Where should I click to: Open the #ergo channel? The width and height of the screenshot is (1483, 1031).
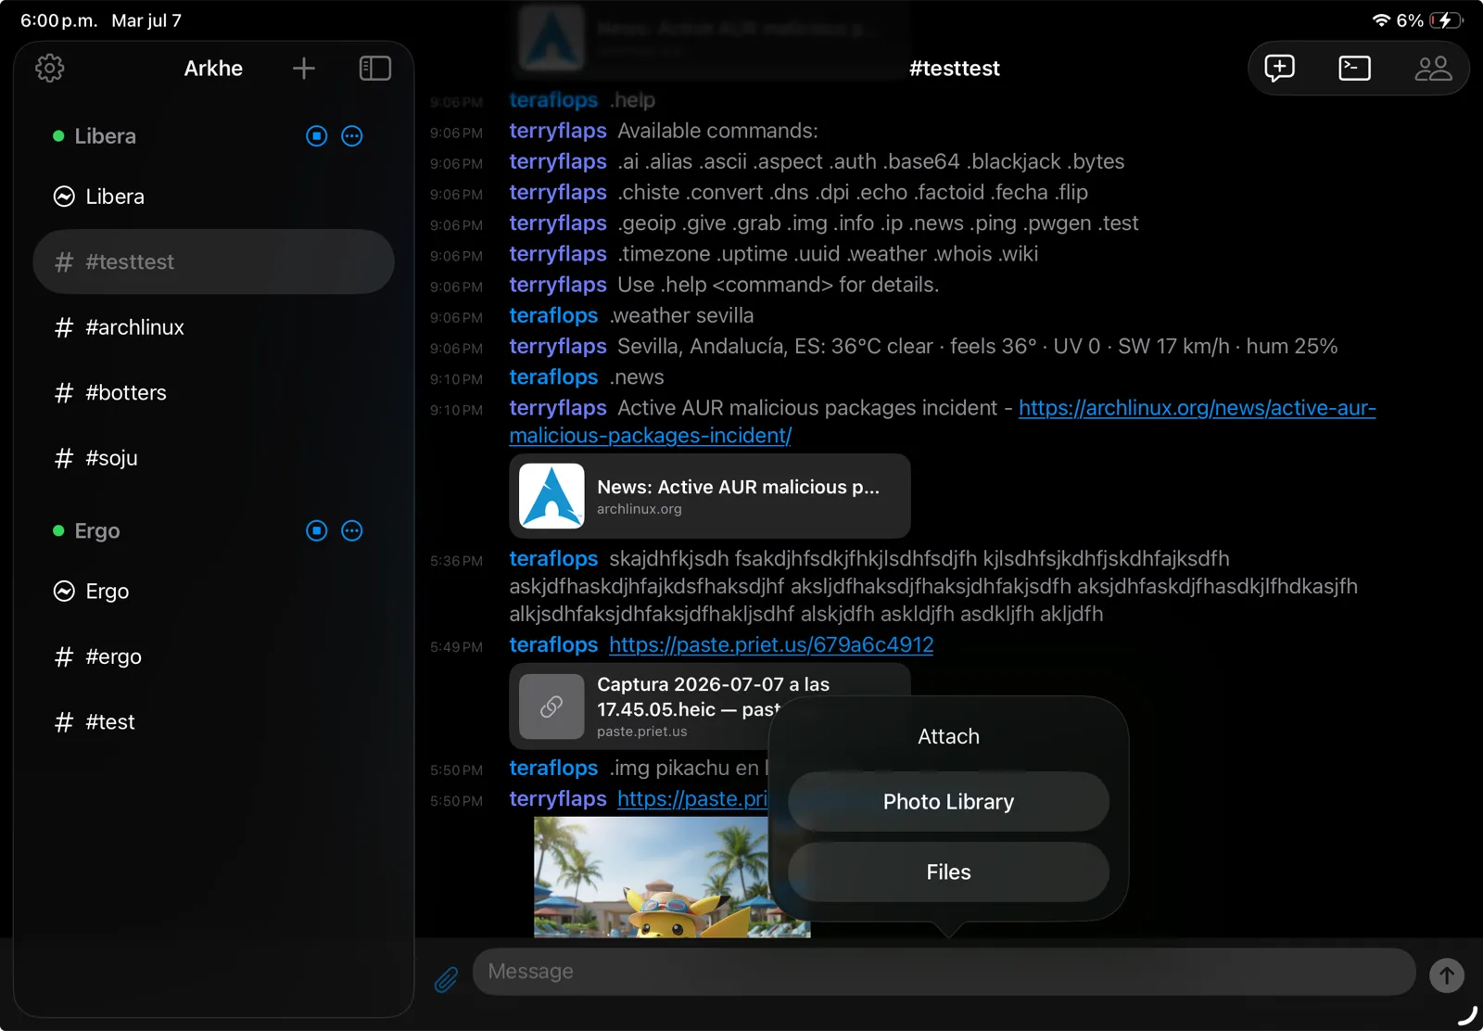tap(213, 656)
